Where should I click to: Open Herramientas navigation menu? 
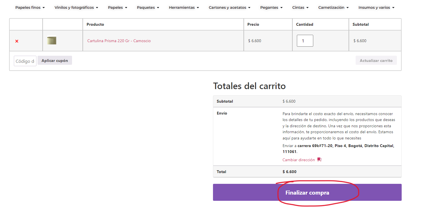pos(184,8)
